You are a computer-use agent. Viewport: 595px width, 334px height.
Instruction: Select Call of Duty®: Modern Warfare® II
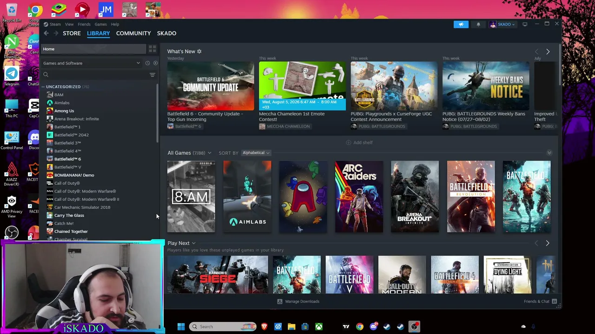coord(86,199)
